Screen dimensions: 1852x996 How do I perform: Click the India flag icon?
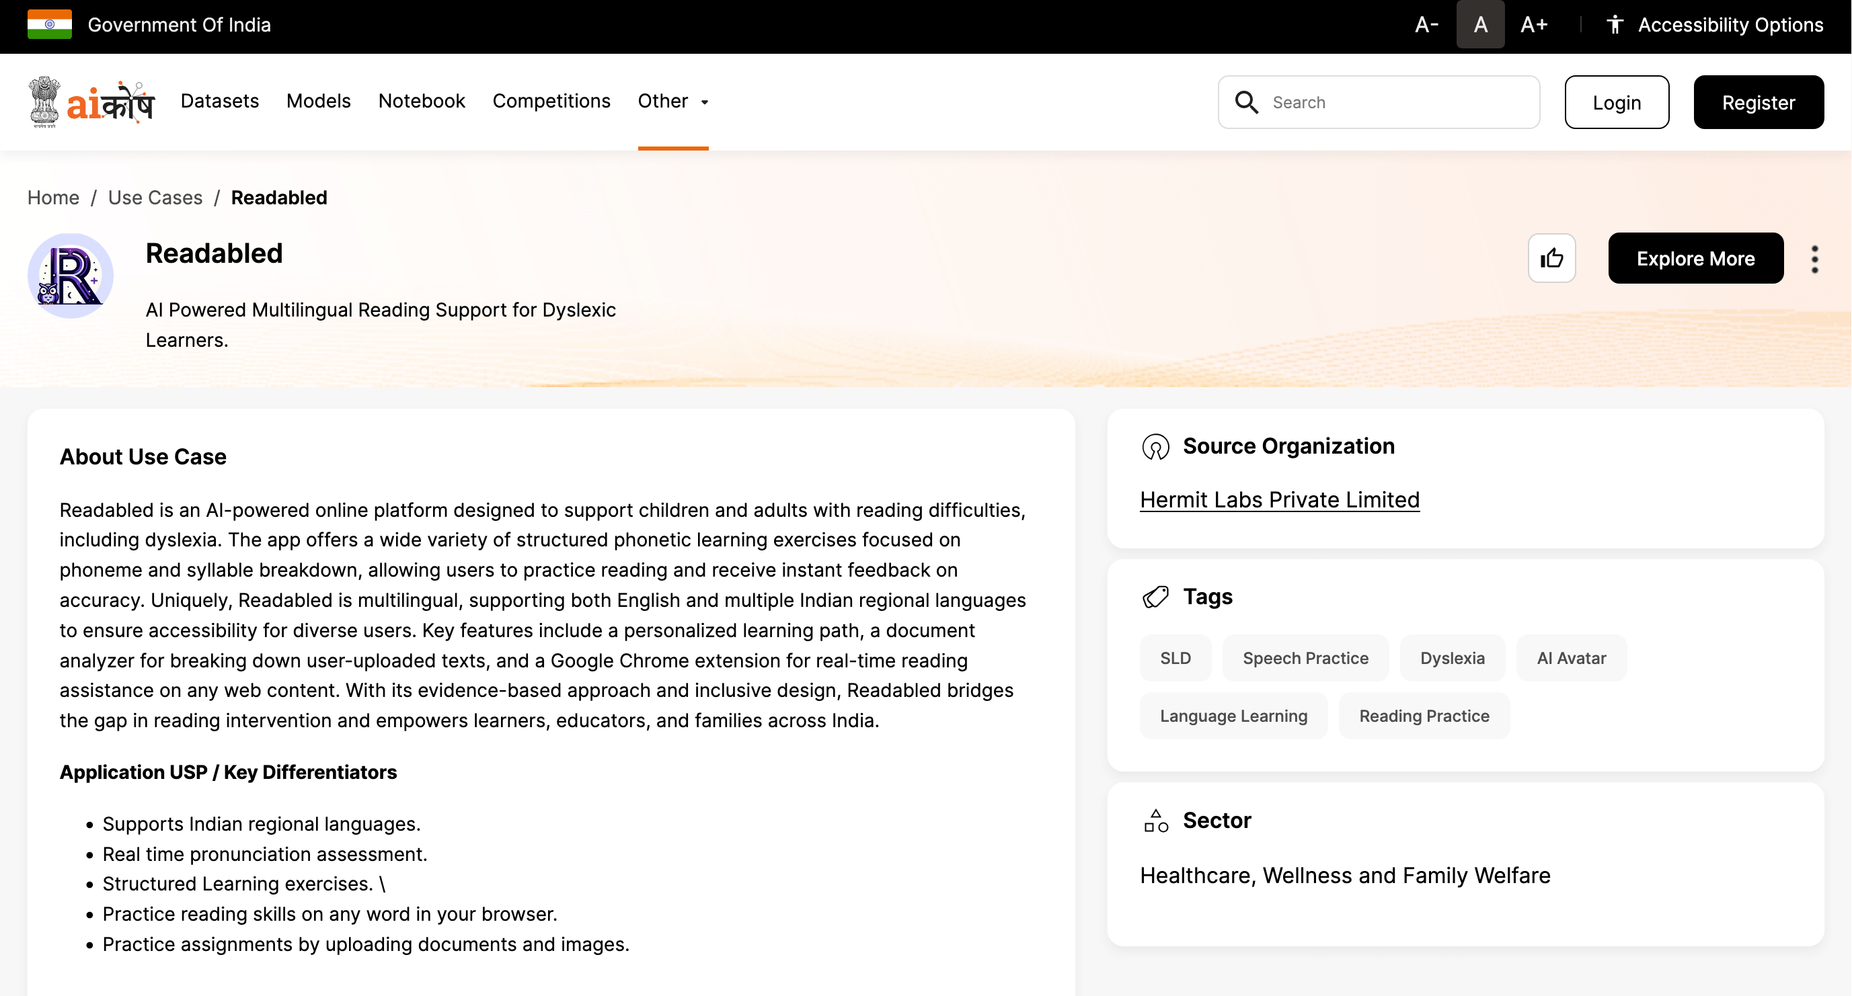50,24
